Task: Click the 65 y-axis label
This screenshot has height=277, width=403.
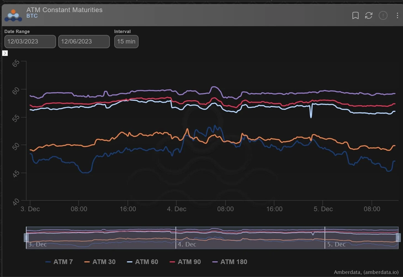Action: coord(16,63)
